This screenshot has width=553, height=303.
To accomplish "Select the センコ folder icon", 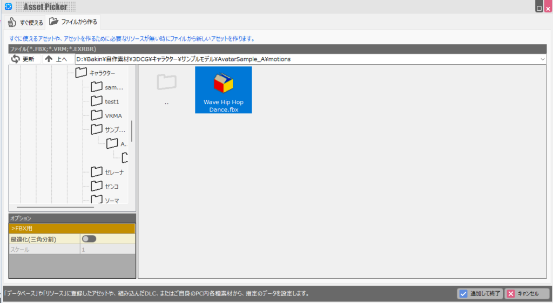I will point(97,186).
